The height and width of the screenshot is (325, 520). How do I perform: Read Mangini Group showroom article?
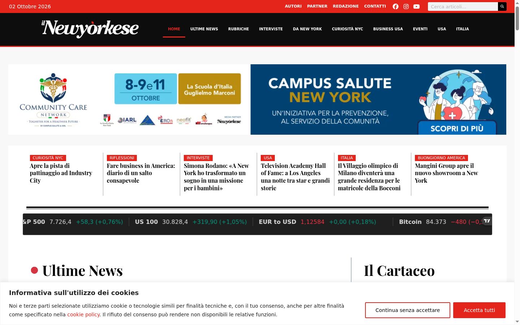(x=447, y=173)
